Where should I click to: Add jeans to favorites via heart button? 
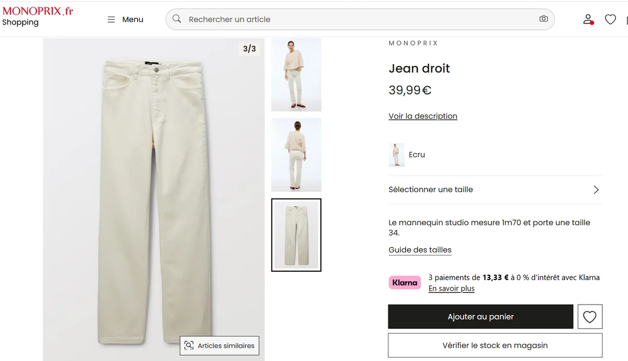[x=590, y=317]
